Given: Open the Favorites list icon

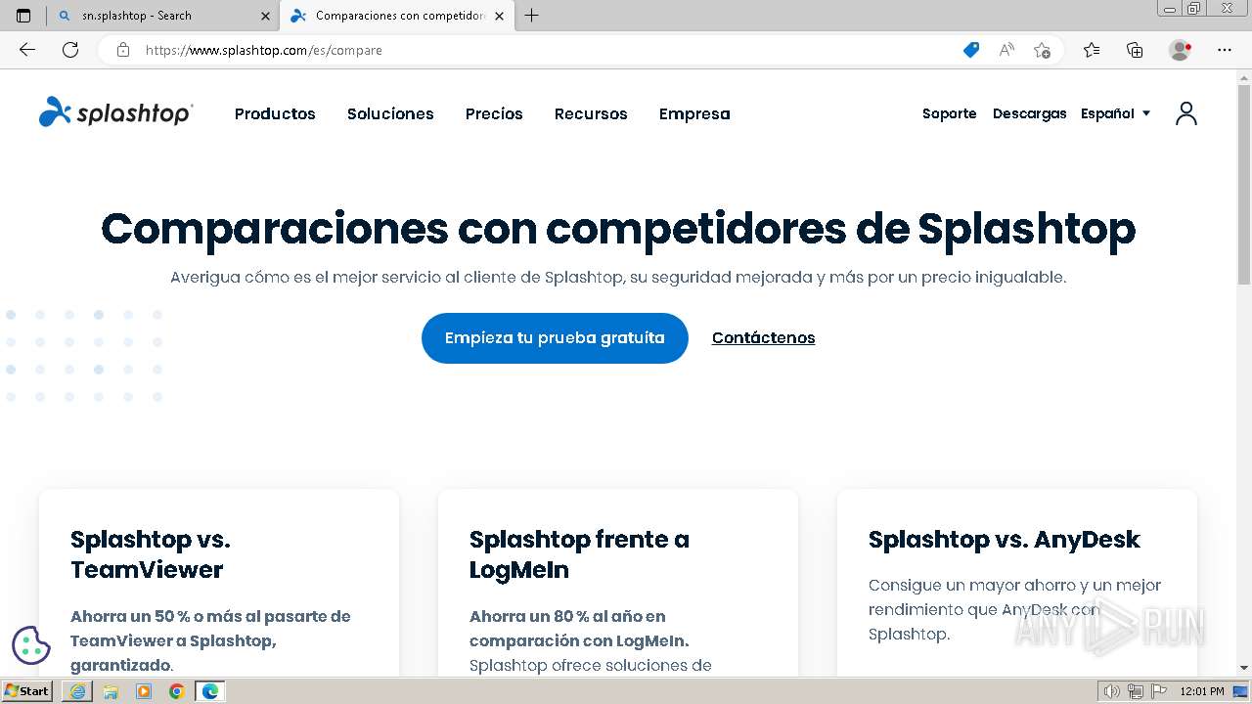Looking at the screenshot, I should point(1092,50).
